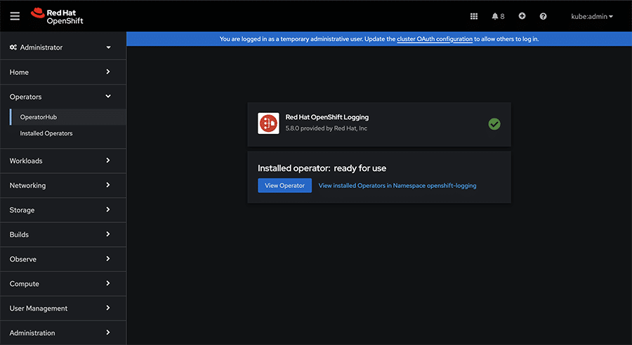This screenshot has height=345, width=632.
Task: Expand the Observe navigation section
Action: click(x=63, y=259)
